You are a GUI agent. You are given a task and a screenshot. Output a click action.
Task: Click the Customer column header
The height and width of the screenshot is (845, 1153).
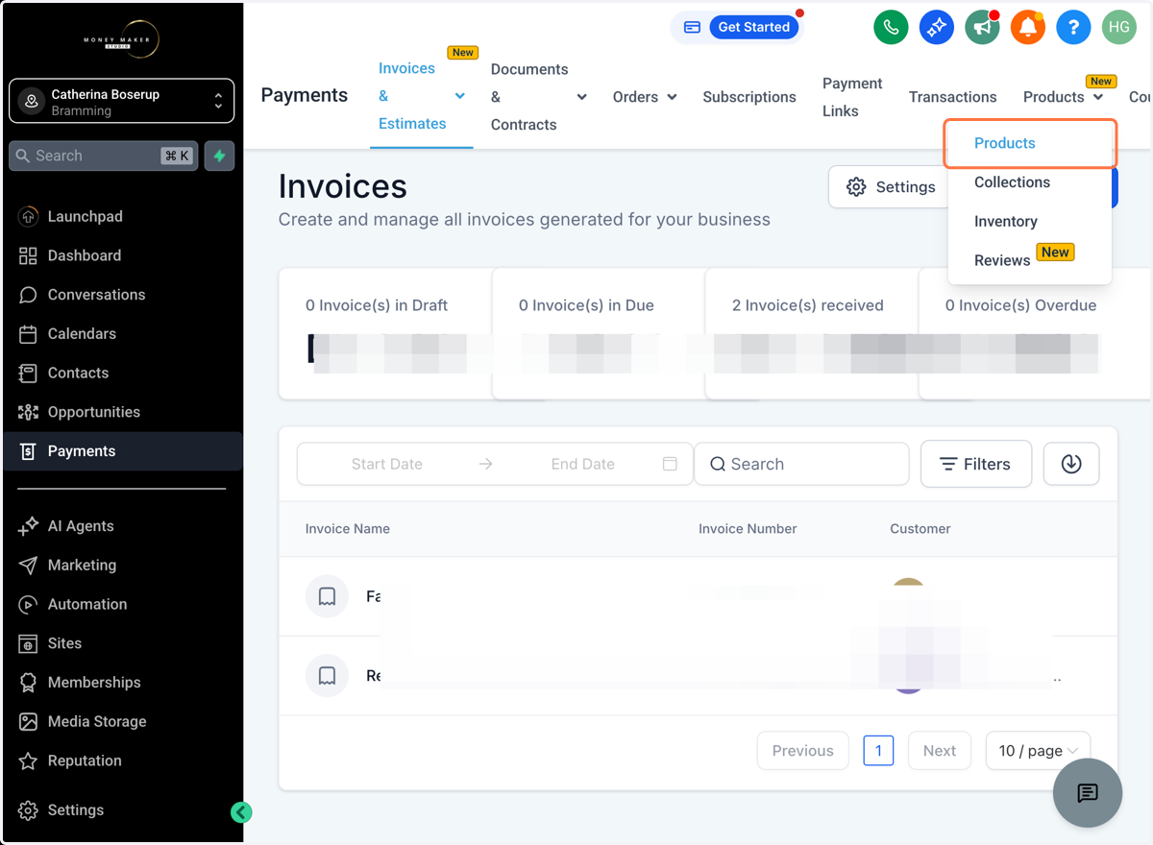pyautogui.click(x=920, y=529)
